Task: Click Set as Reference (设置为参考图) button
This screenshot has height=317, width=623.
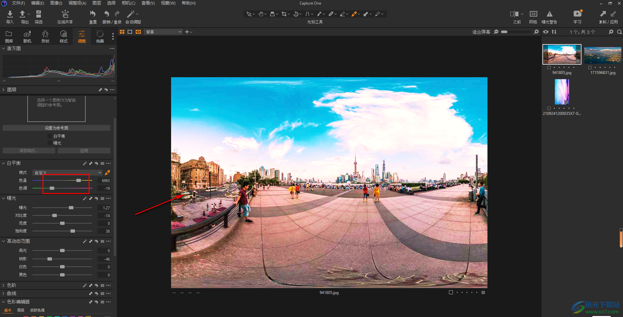Action: tap(56, 128)
